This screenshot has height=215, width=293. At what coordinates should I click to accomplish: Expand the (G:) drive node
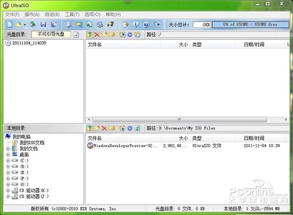pos(8,185)
